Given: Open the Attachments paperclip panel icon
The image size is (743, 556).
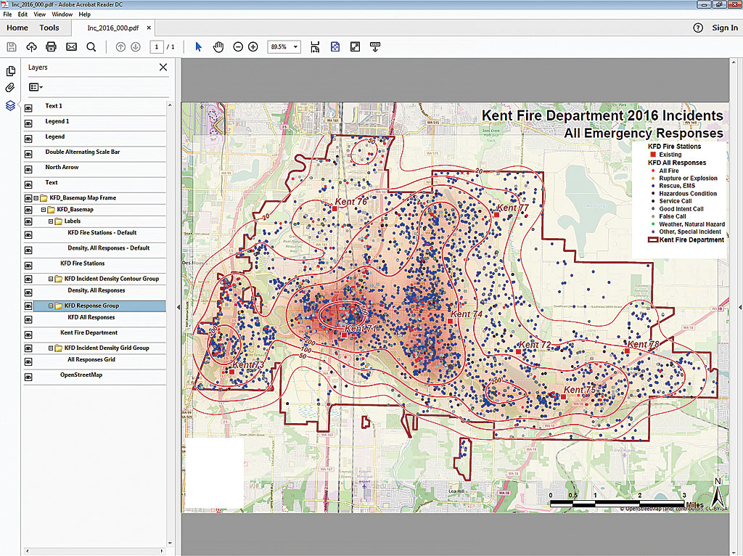Looking at the screenshot, I should 10,88.
